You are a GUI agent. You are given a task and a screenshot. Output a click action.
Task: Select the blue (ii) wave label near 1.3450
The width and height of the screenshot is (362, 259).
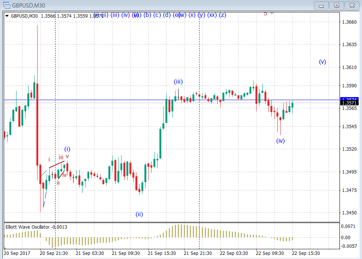click(139, 214)
